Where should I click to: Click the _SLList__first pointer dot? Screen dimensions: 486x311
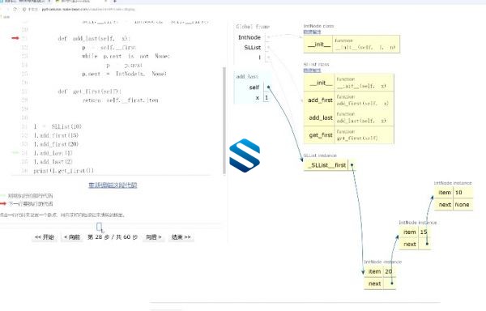(x=352, y=165)
